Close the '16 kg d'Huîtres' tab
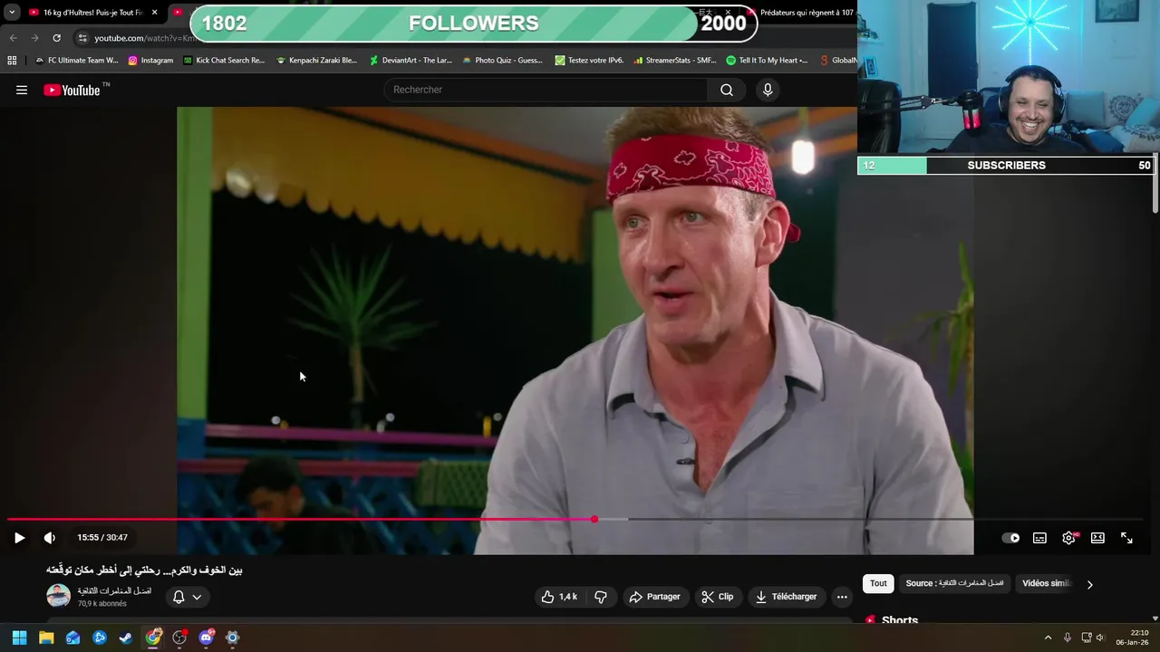 click(x=155, y=13)
